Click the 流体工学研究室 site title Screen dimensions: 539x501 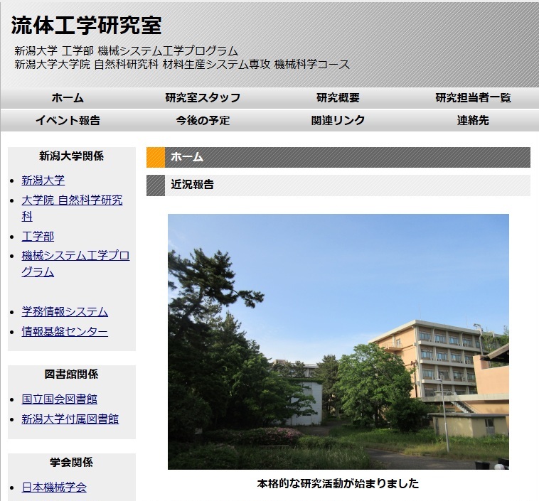tap(86, 25)
